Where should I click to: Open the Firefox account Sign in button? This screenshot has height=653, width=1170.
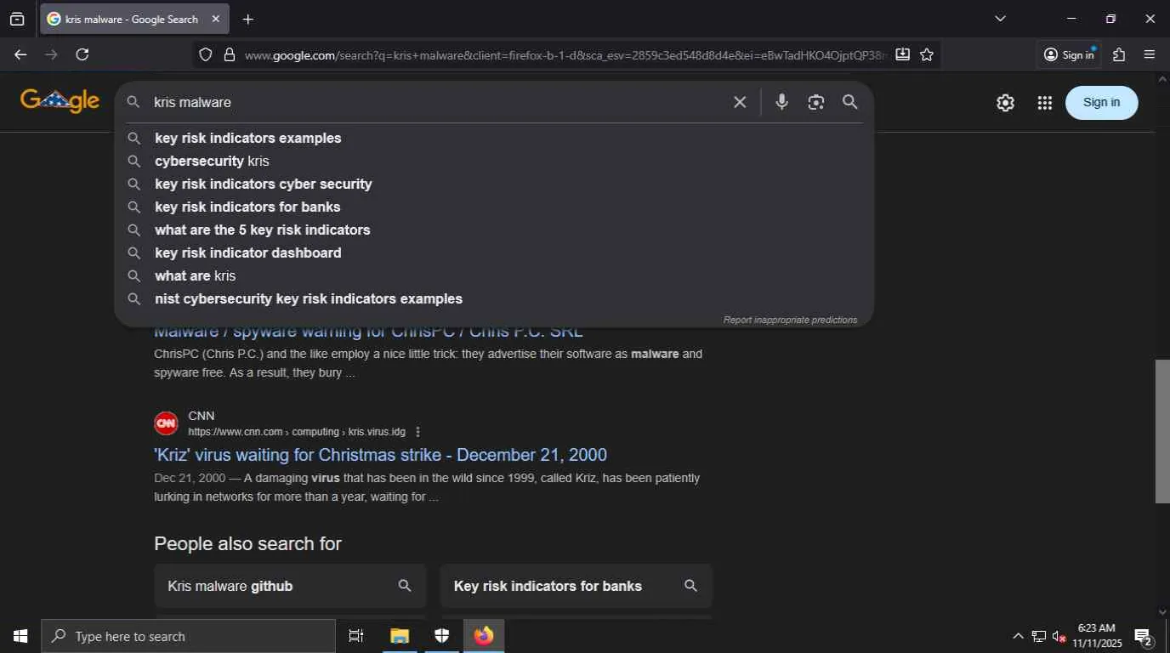point(1071,54)
